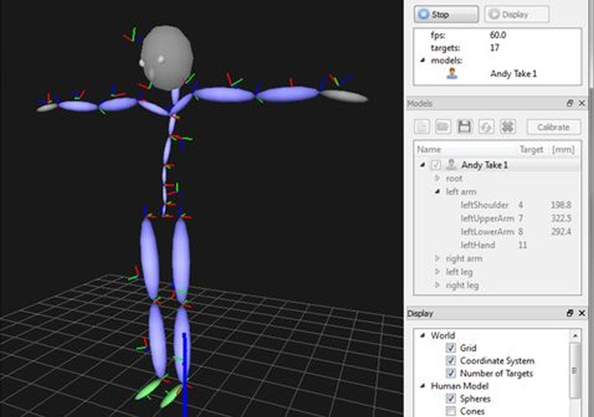Expand the root tree node
Viewport: 594px width, 417px height.
pyautogui.click(x=437, y=179)
